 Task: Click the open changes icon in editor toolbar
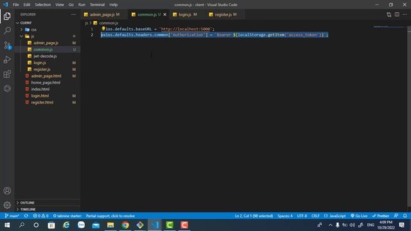click(x=389, y=15)
